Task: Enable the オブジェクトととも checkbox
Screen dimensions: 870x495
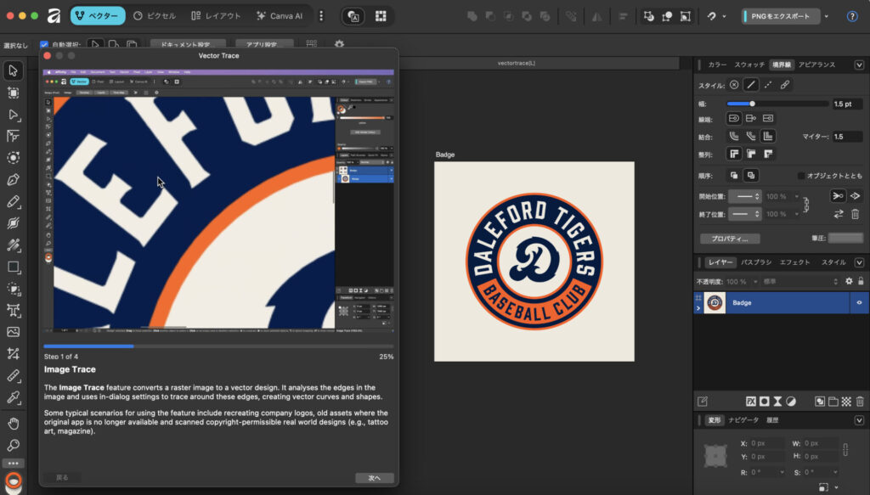Action: click(801, 176)
